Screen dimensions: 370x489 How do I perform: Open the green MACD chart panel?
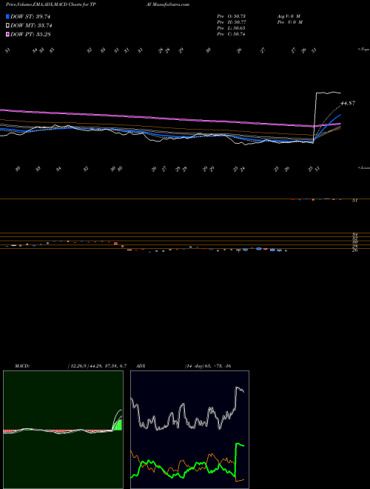coord(63,430)
